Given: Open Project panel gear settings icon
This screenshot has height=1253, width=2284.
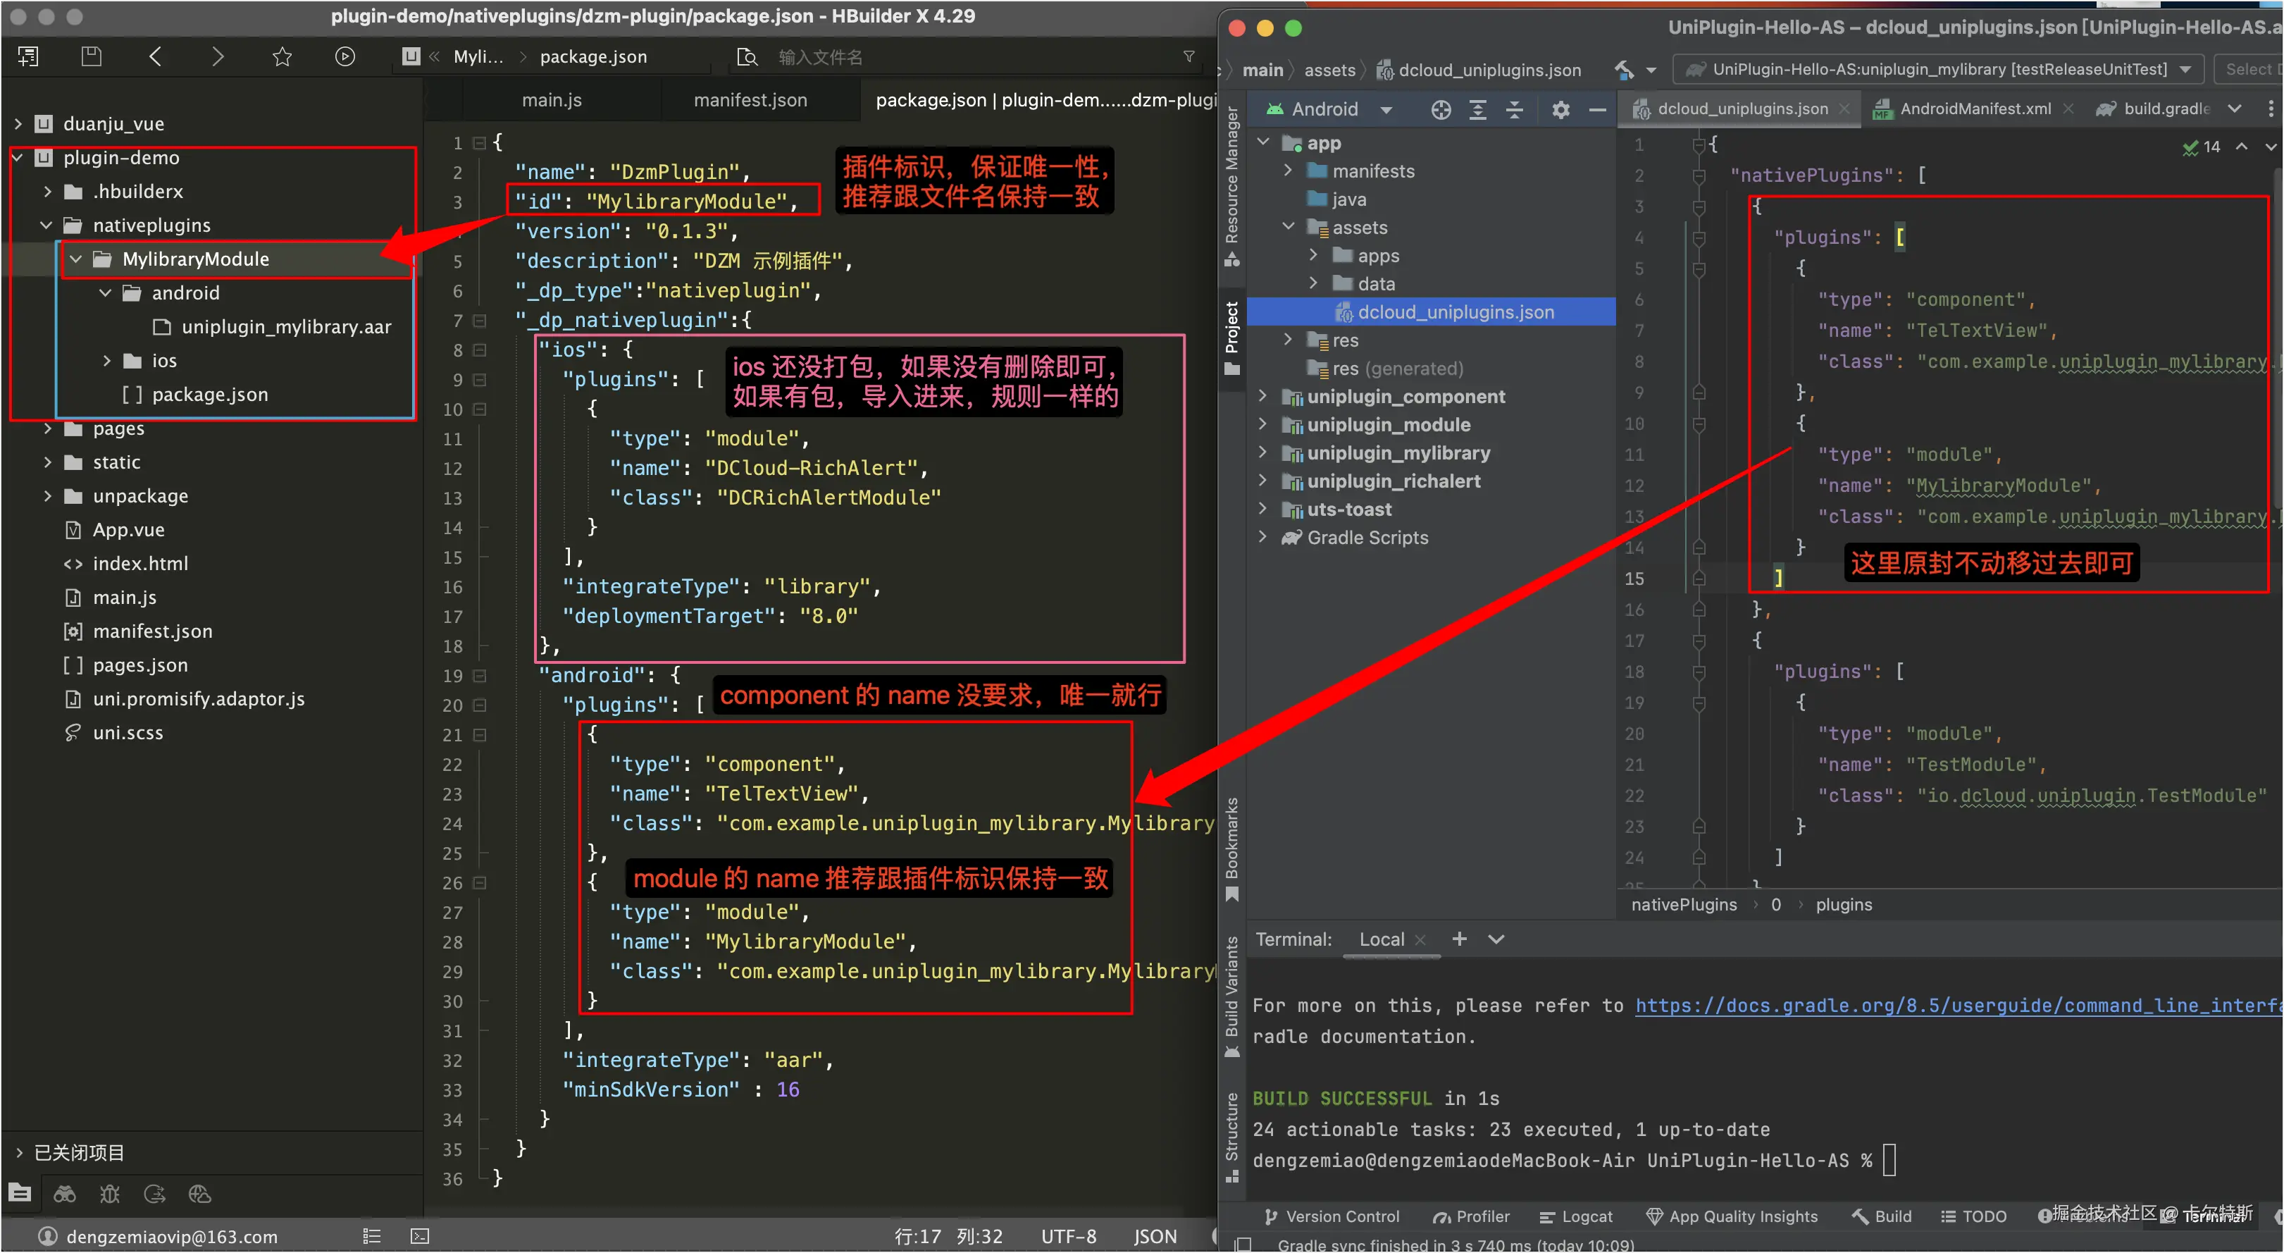Looking at the screenshot, I should pos(1560,109).
